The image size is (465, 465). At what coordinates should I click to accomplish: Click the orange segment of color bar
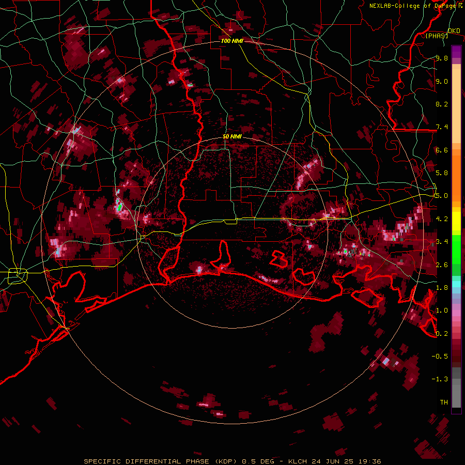click(456, 175)
